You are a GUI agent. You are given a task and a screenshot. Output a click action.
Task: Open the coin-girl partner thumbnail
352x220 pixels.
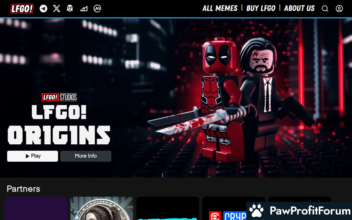click(102, 208)
